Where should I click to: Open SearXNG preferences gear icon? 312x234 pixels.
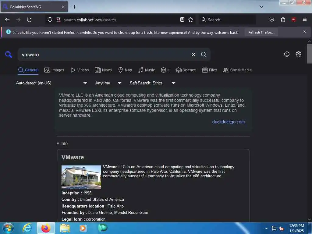(x=299, y=54)
